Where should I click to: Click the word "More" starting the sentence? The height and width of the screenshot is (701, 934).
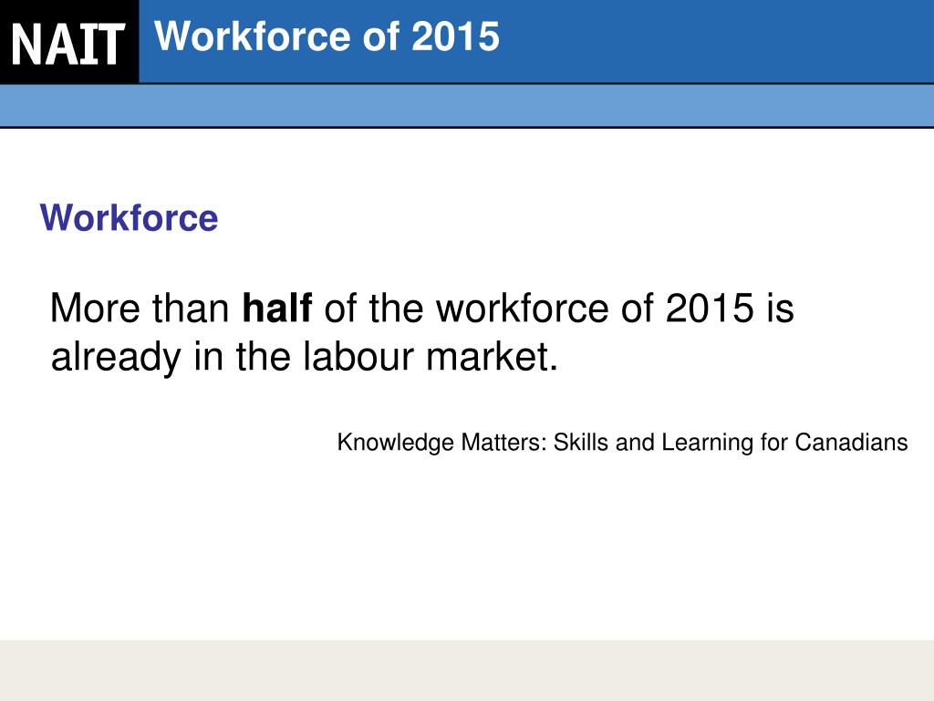(x=95, y=308)
